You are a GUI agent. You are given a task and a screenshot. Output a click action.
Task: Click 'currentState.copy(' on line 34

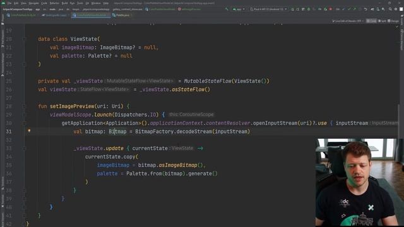[x=112, y=157]
